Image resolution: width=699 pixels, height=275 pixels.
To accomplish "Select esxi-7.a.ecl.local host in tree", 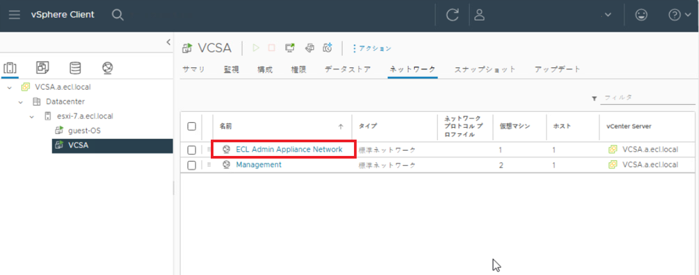I will [x=85, y=116].
